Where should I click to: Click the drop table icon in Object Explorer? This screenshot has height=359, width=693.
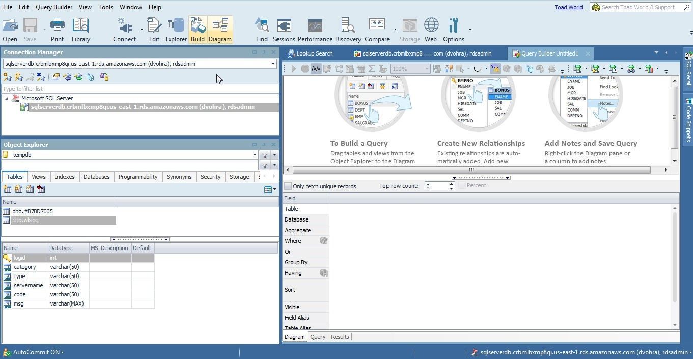click(41, 189)
